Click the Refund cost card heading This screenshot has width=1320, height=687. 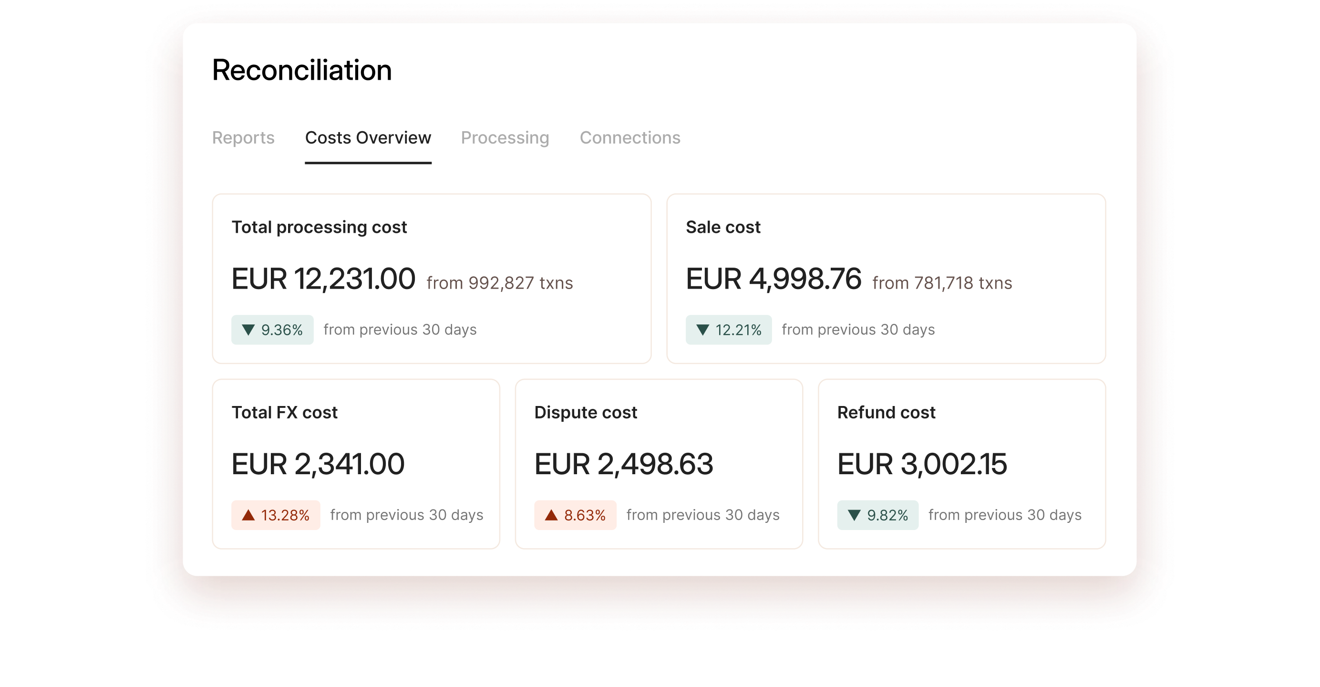click(x=886, y=412)
